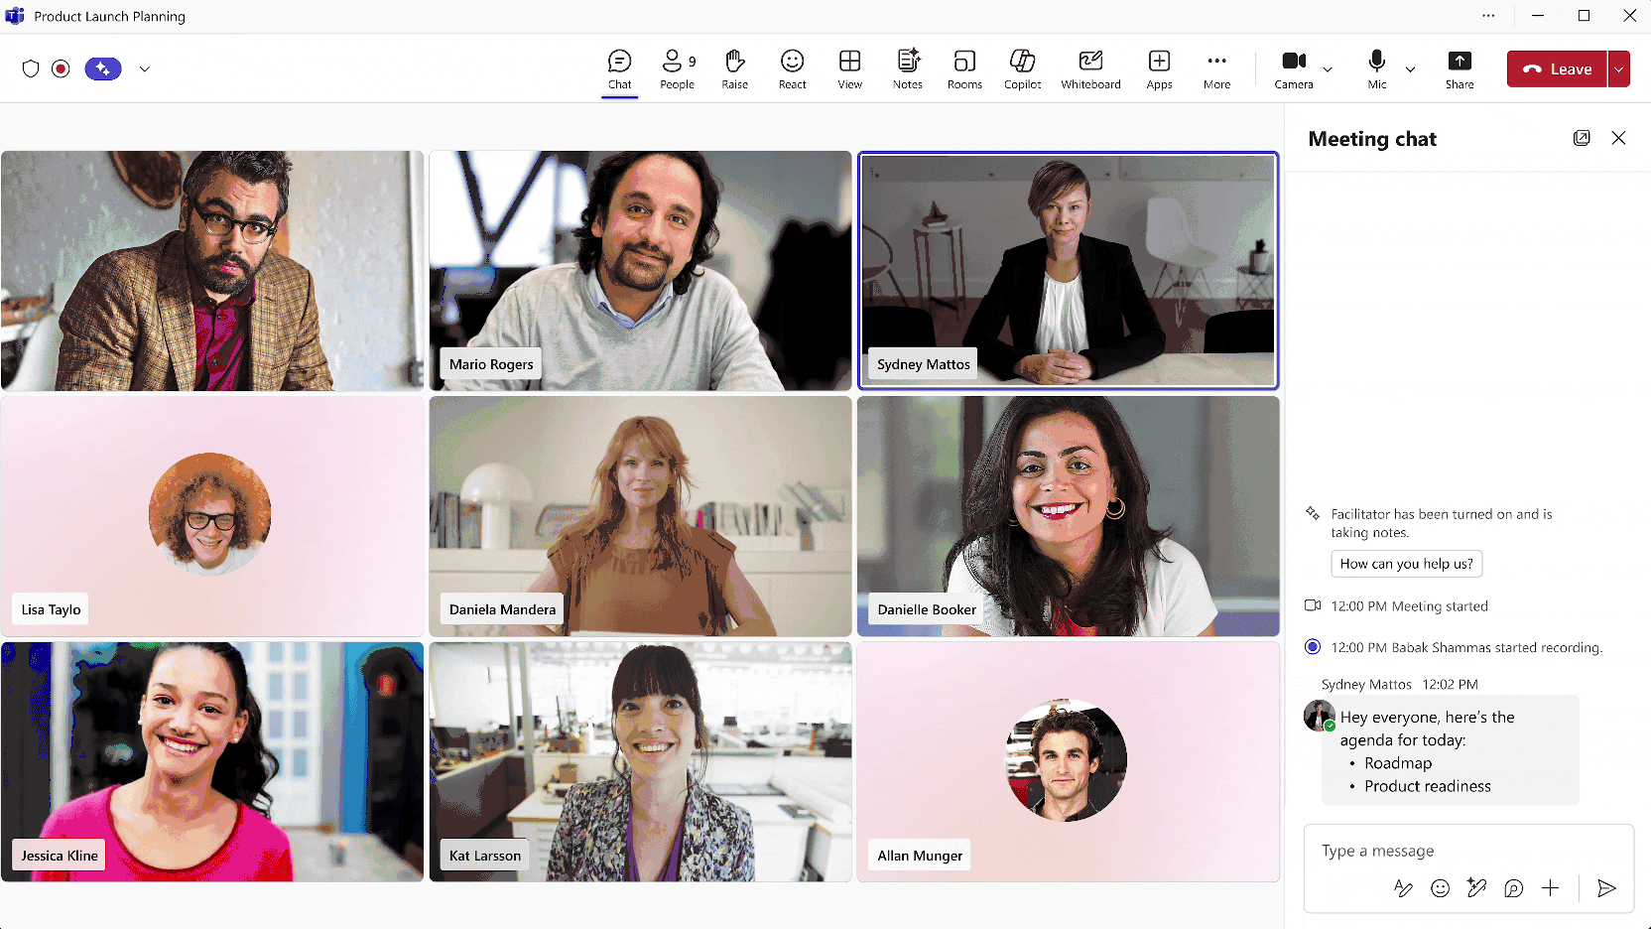This screenshot has height=929, width=1651.
Task: Switch the View layout
Action: pos(849,68)
